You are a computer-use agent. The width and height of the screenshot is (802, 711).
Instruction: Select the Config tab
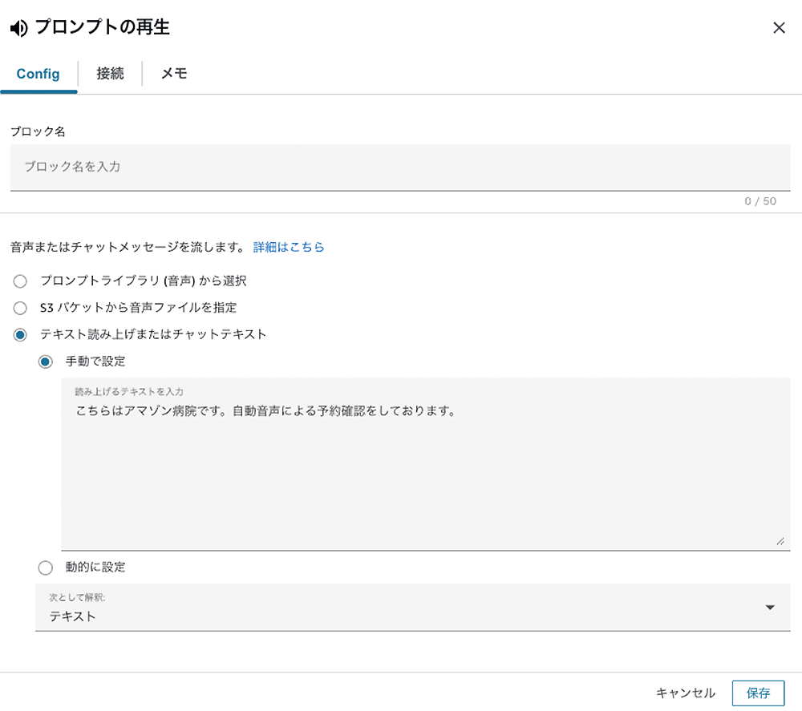pyautogui.click(x=38, y=74)
